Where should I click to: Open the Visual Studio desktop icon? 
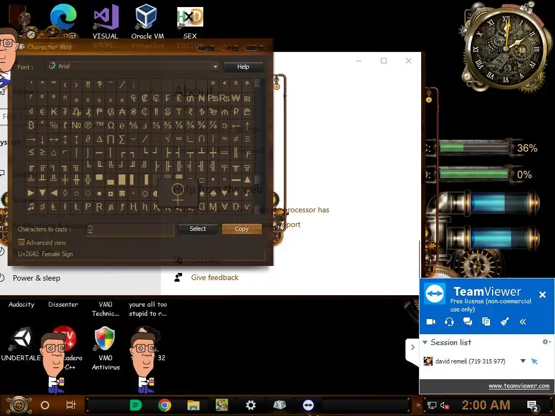coord(106,17)
